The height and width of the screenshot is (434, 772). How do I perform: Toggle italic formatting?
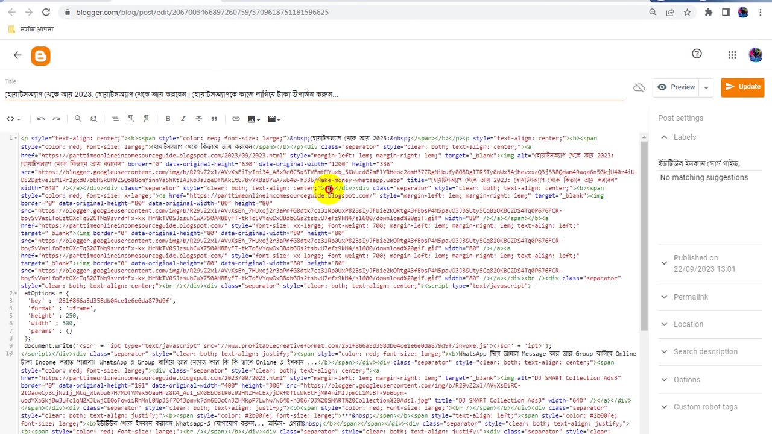click(183, 119)
